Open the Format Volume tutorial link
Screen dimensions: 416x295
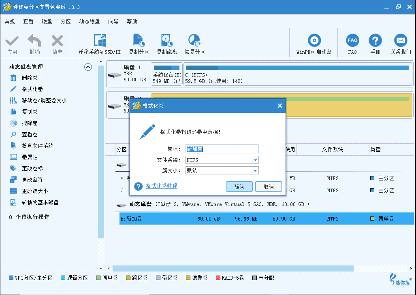[162, 186]
